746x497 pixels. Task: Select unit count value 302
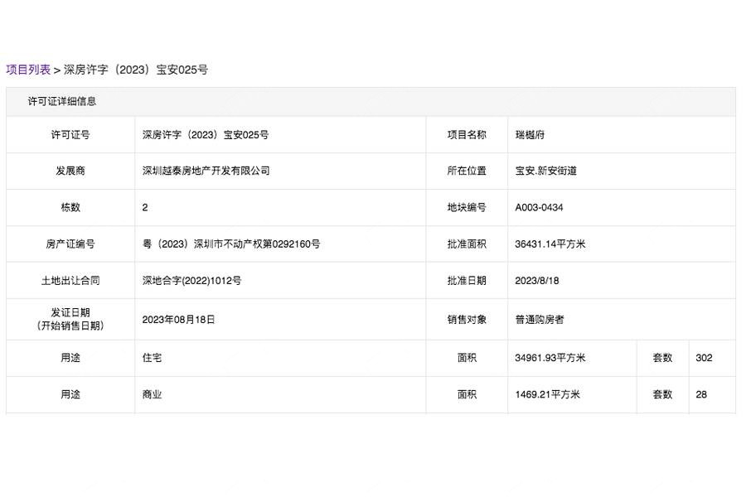704,358
